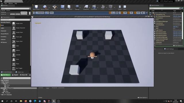Image resolution: width=184 pixels, height=103 pixels.
Task: Select the Cylinder shape actor
Action: tap(21, 55)
